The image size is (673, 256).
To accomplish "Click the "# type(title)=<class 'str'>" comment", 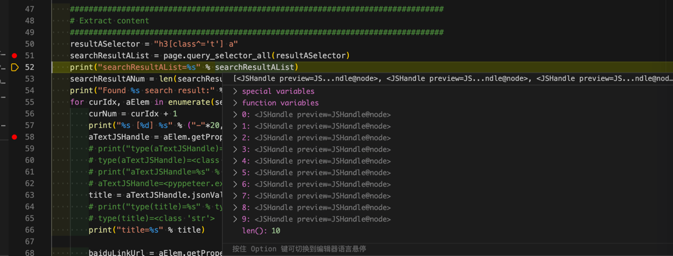I will coord(151,219).
